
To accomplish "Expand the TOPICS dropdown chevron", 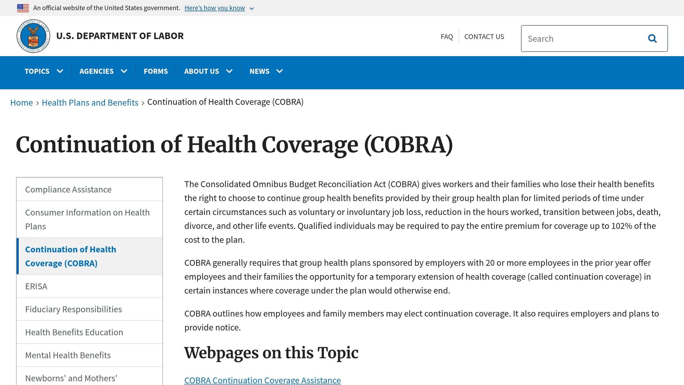I will point(60,71).
